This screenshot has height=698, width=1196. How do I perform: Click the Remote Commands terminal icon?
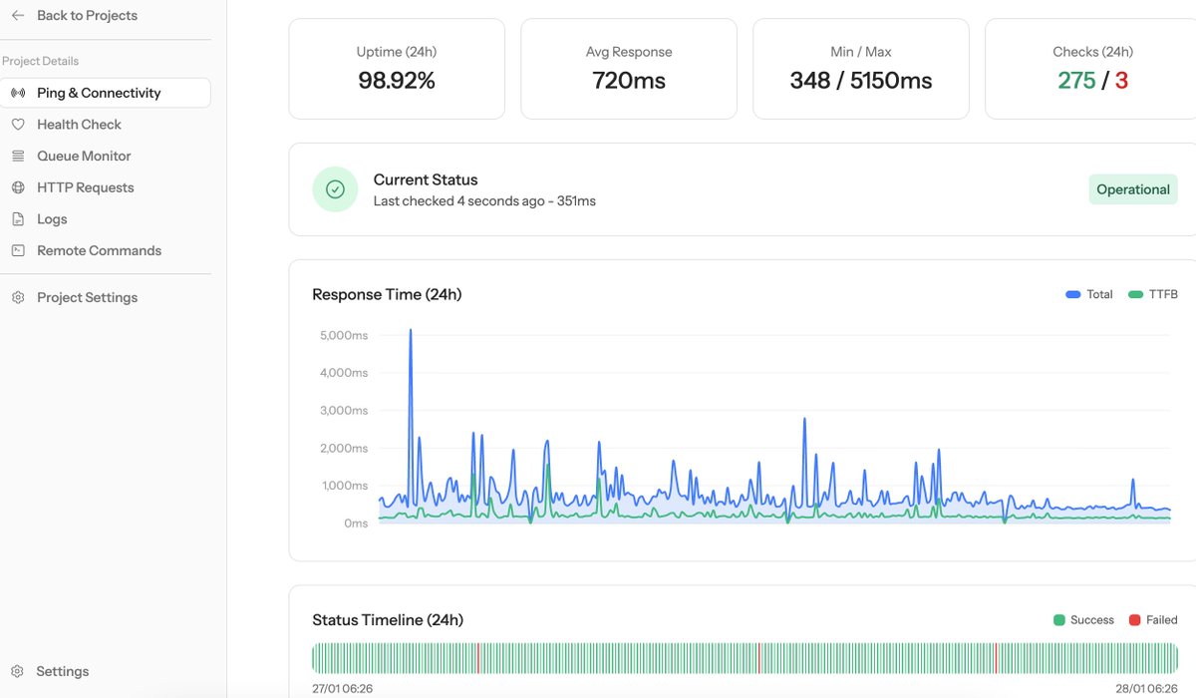pyautogui.click(x=18, y=250)
